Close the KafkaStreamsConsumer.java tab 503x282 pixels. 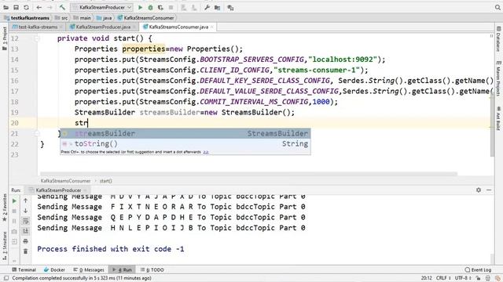pos(212,27)
